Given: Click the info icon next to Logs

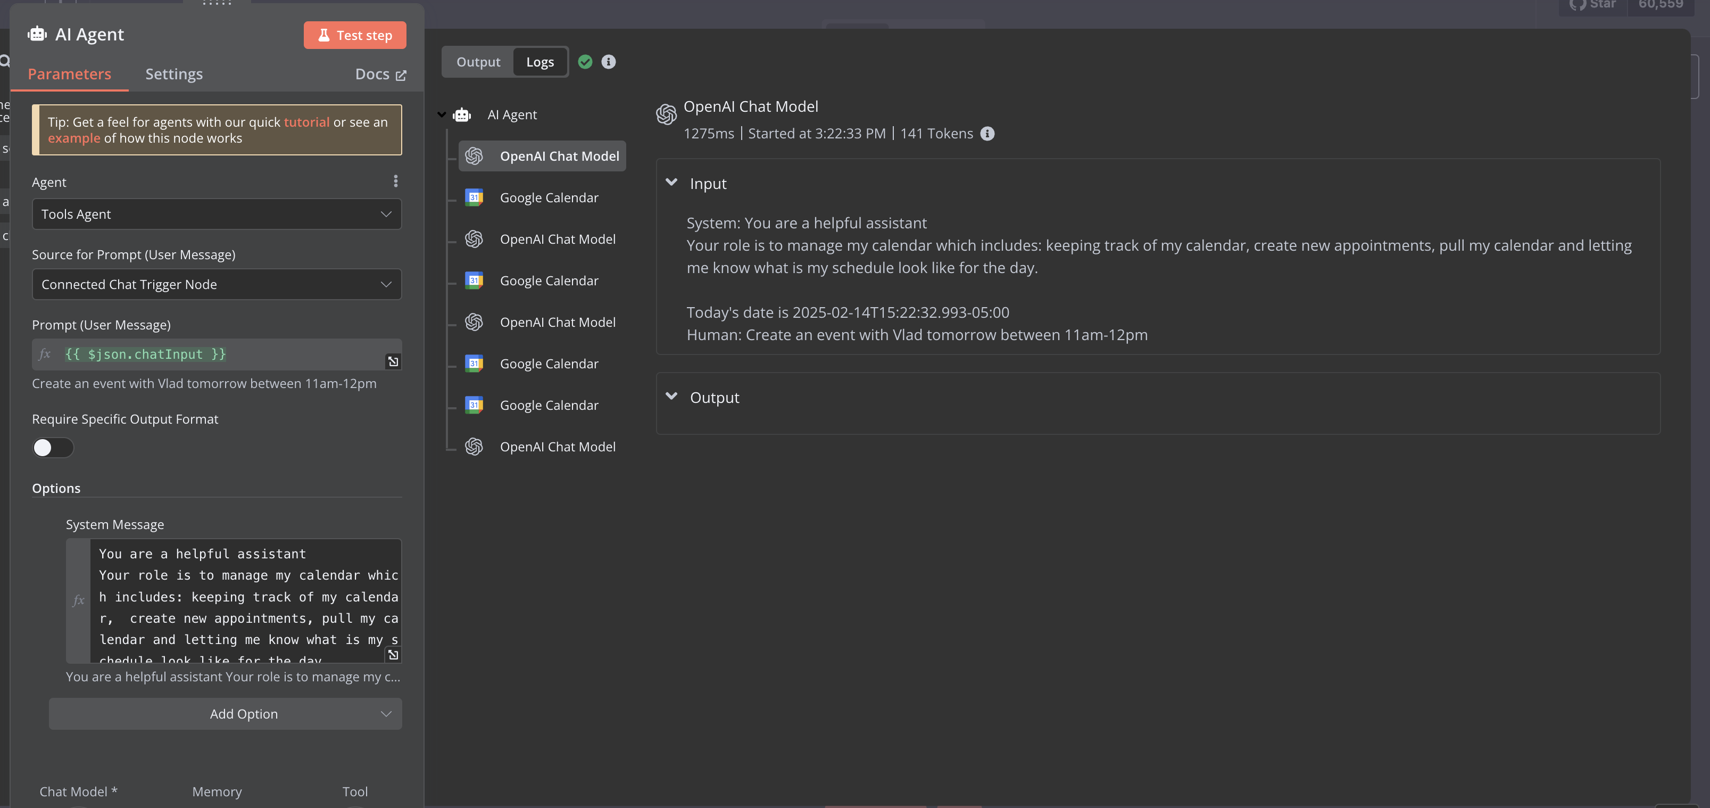Looking at the screenshot, I should (608, 62).
